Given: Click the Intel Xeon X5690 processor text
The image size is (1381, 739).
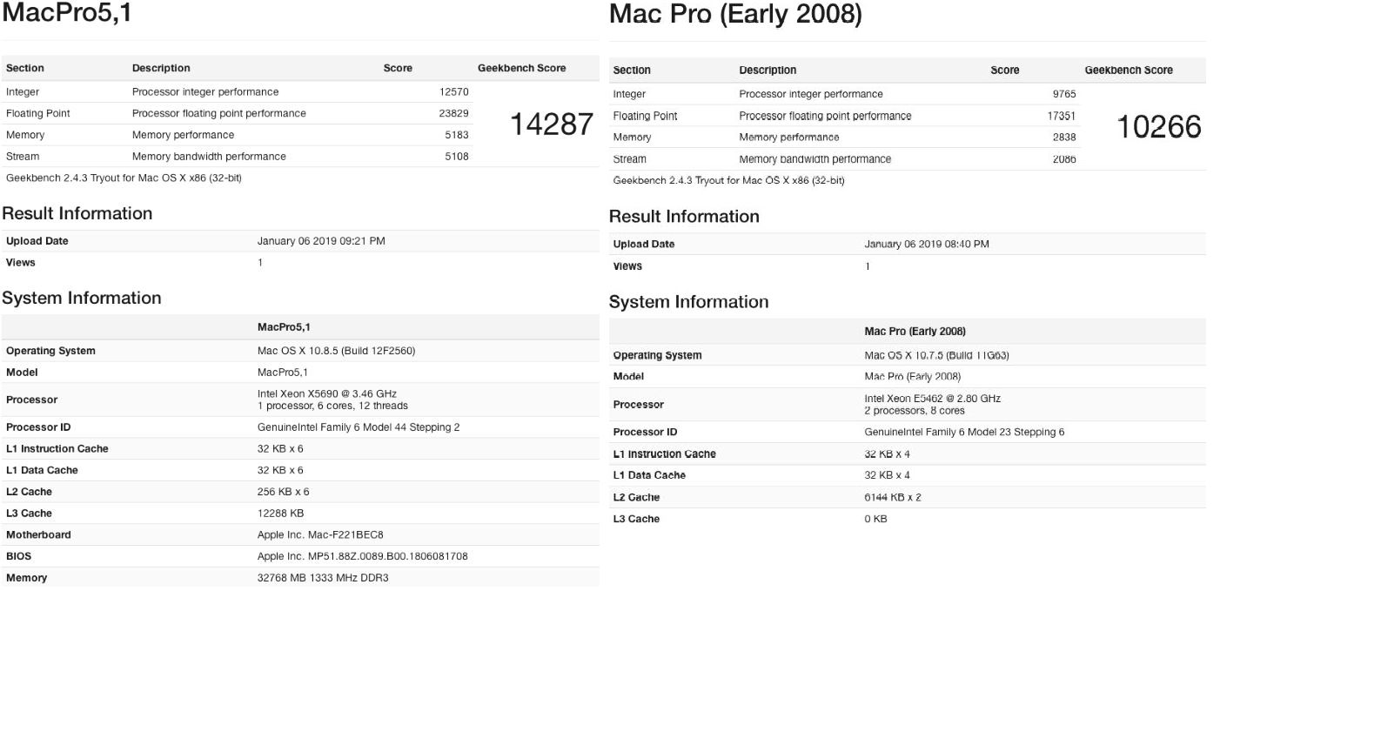Looking at the screenshot, I should click(326, 394).
